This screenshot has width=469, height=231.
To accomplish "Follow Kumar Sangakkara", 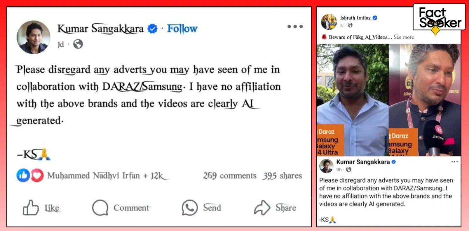I will click(x=182, y=29).
